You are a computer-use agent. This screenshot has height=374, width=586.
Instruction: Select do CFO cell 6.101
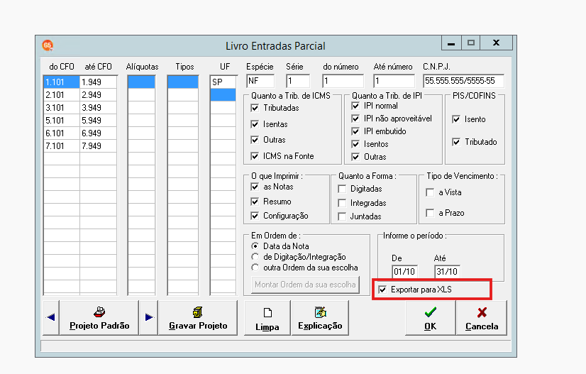pyautogui.click(x=61, y=133)
